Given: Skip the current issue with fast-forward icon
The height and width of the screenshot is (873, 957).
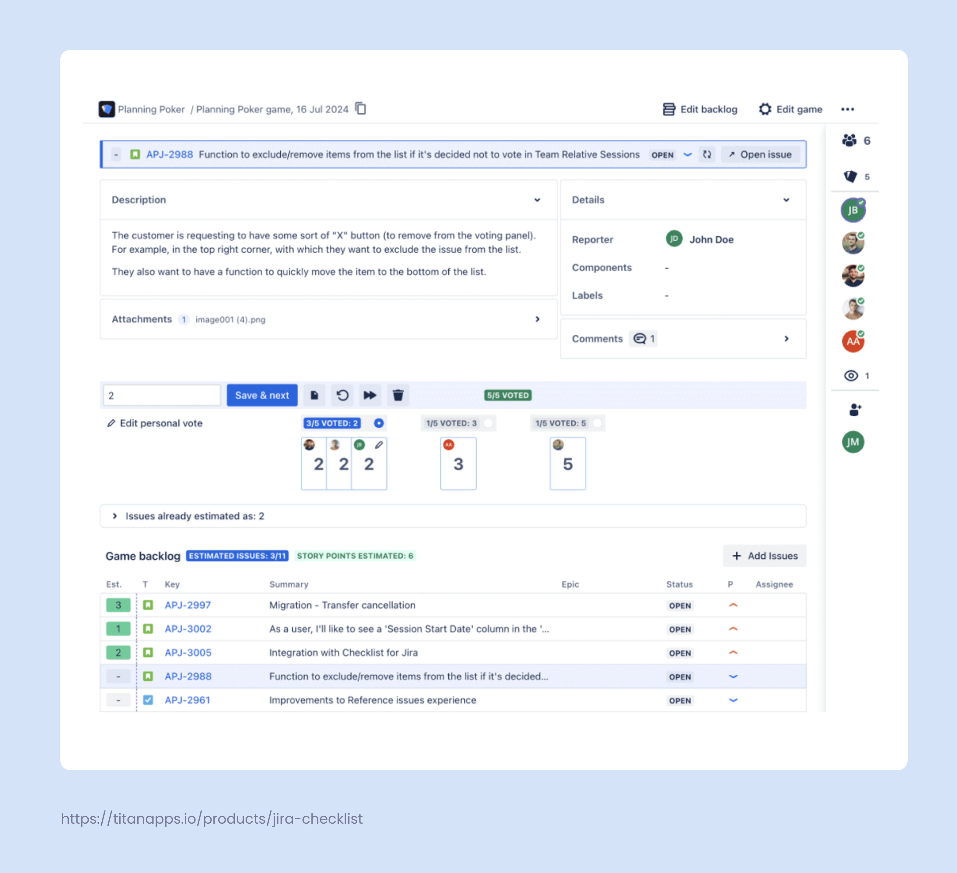Looking at the screenshot, I should pyautogui.click(x=370, y=395).
